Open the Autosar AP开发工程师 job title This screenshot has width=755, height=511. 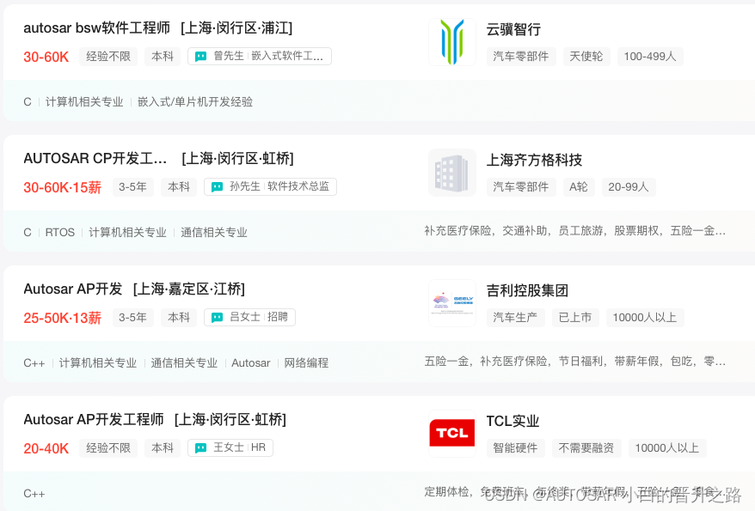pyautogui.click(x=94, y=419)
